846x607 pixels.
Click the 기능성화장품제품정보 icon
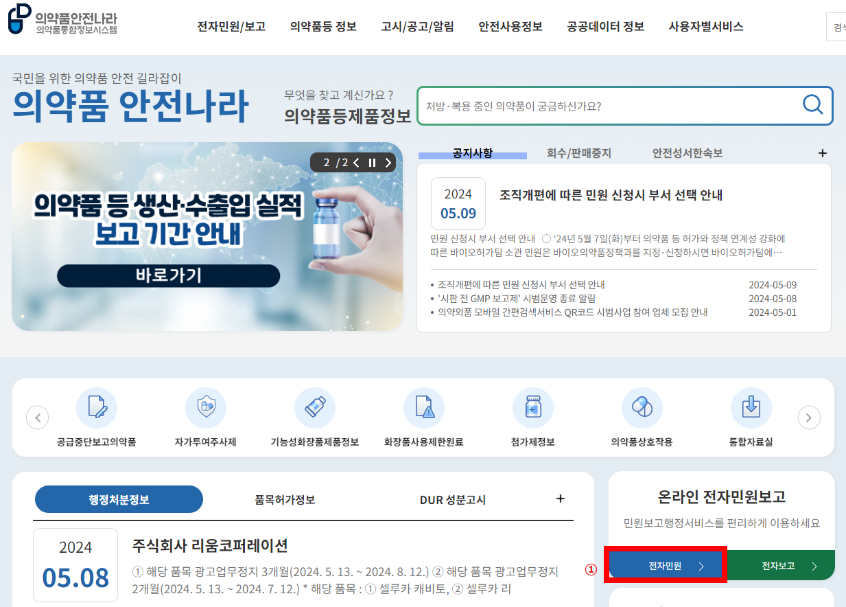[x=315, y=407]
